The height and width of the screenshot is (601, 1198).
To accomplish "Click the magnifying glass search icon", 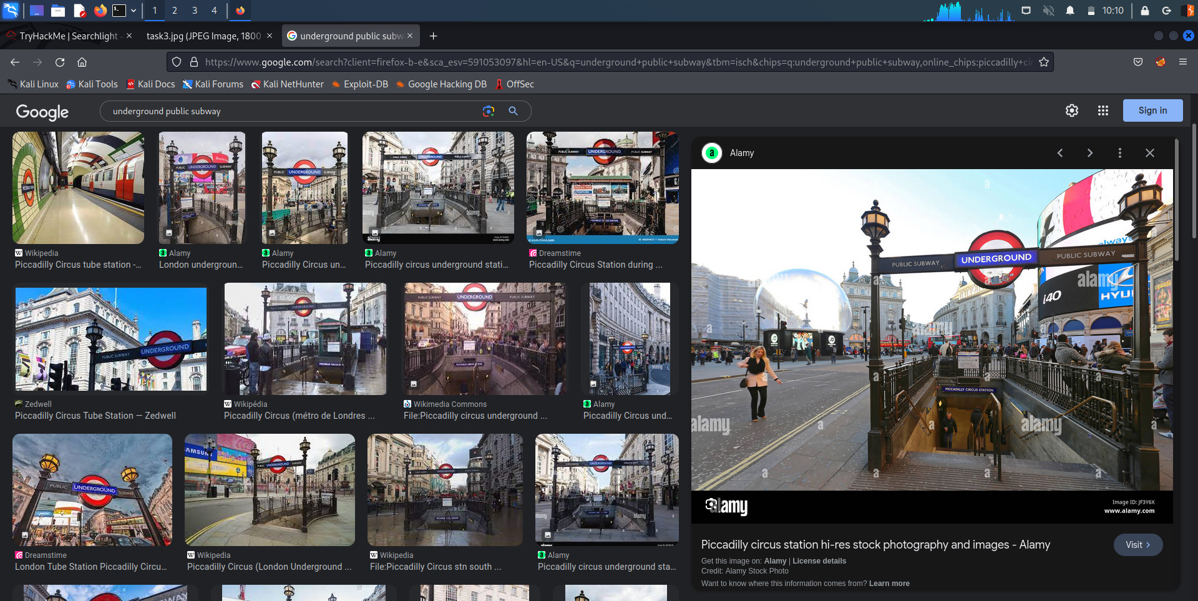I will point(513,111).
